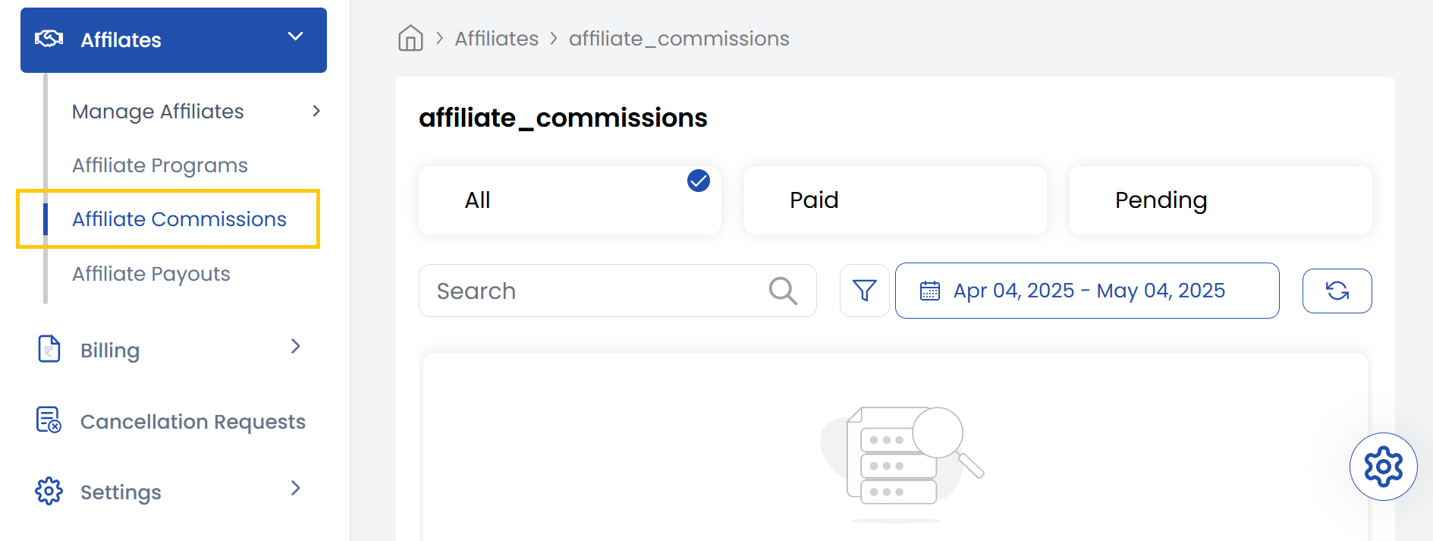The height and width of the screenshot is (541, 1433).
Task: Click the refresh icon next to date range
Action: pyautogui.click(x=1337, y=291)
